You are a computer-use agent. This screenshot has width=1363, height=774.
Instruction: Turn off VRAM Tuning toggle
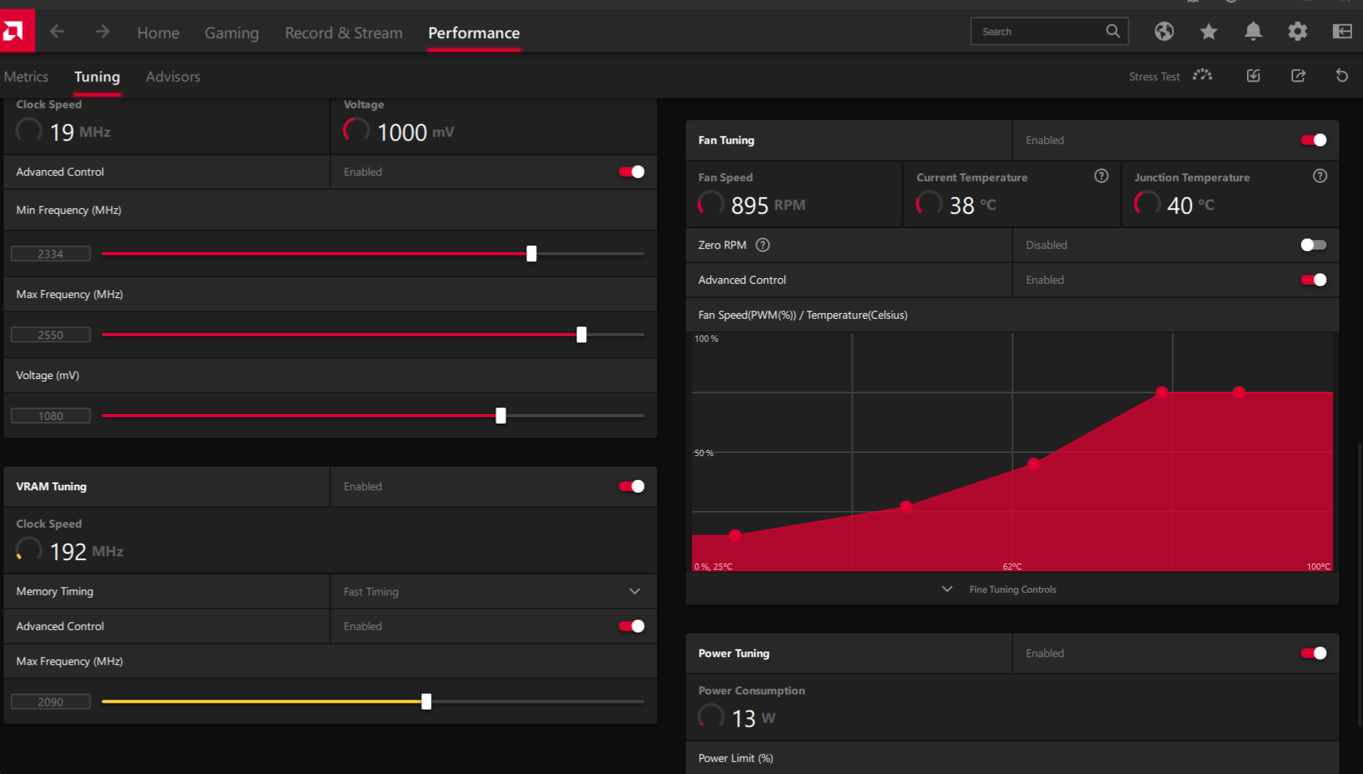pos(631,486)
